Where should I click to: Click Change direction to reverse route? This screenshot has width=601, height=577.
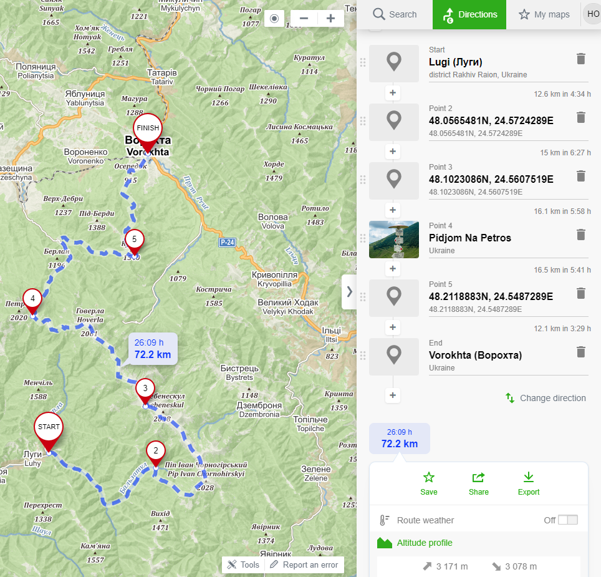point(546,398)
